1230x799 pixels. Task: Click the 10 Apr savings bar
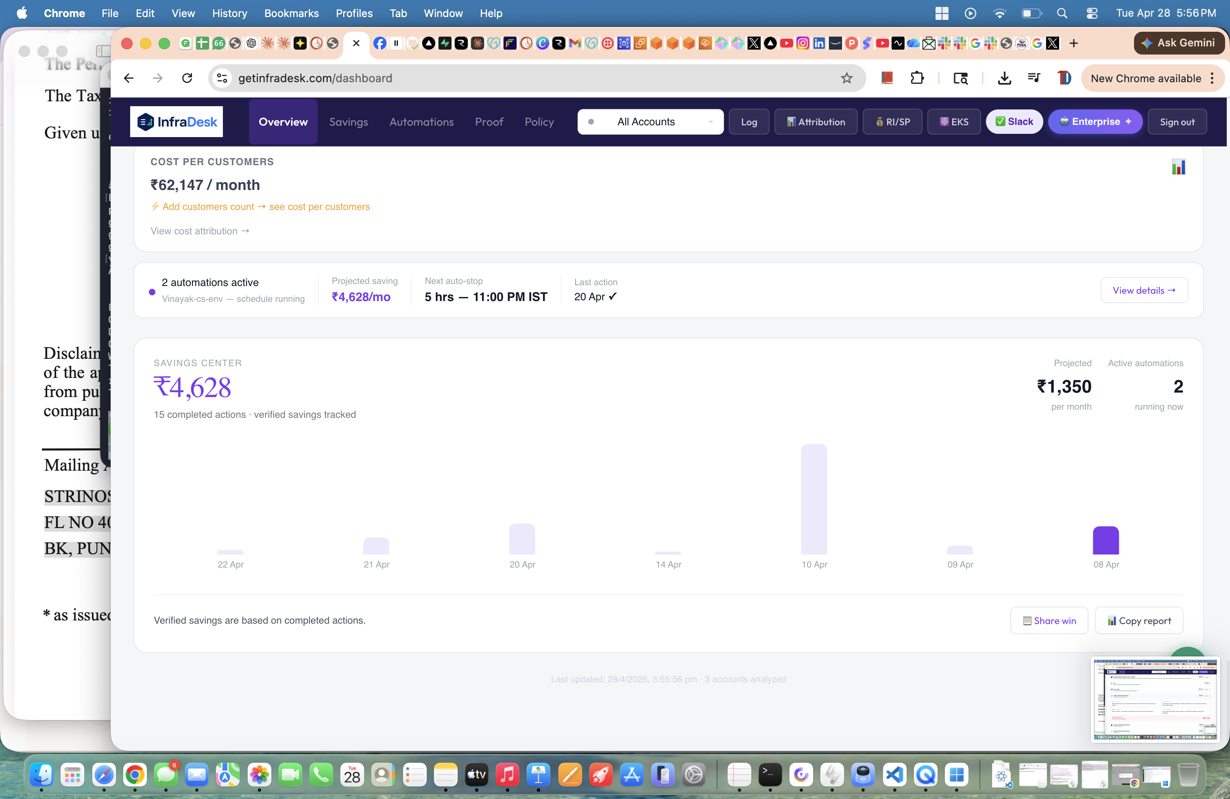(813, 499)
